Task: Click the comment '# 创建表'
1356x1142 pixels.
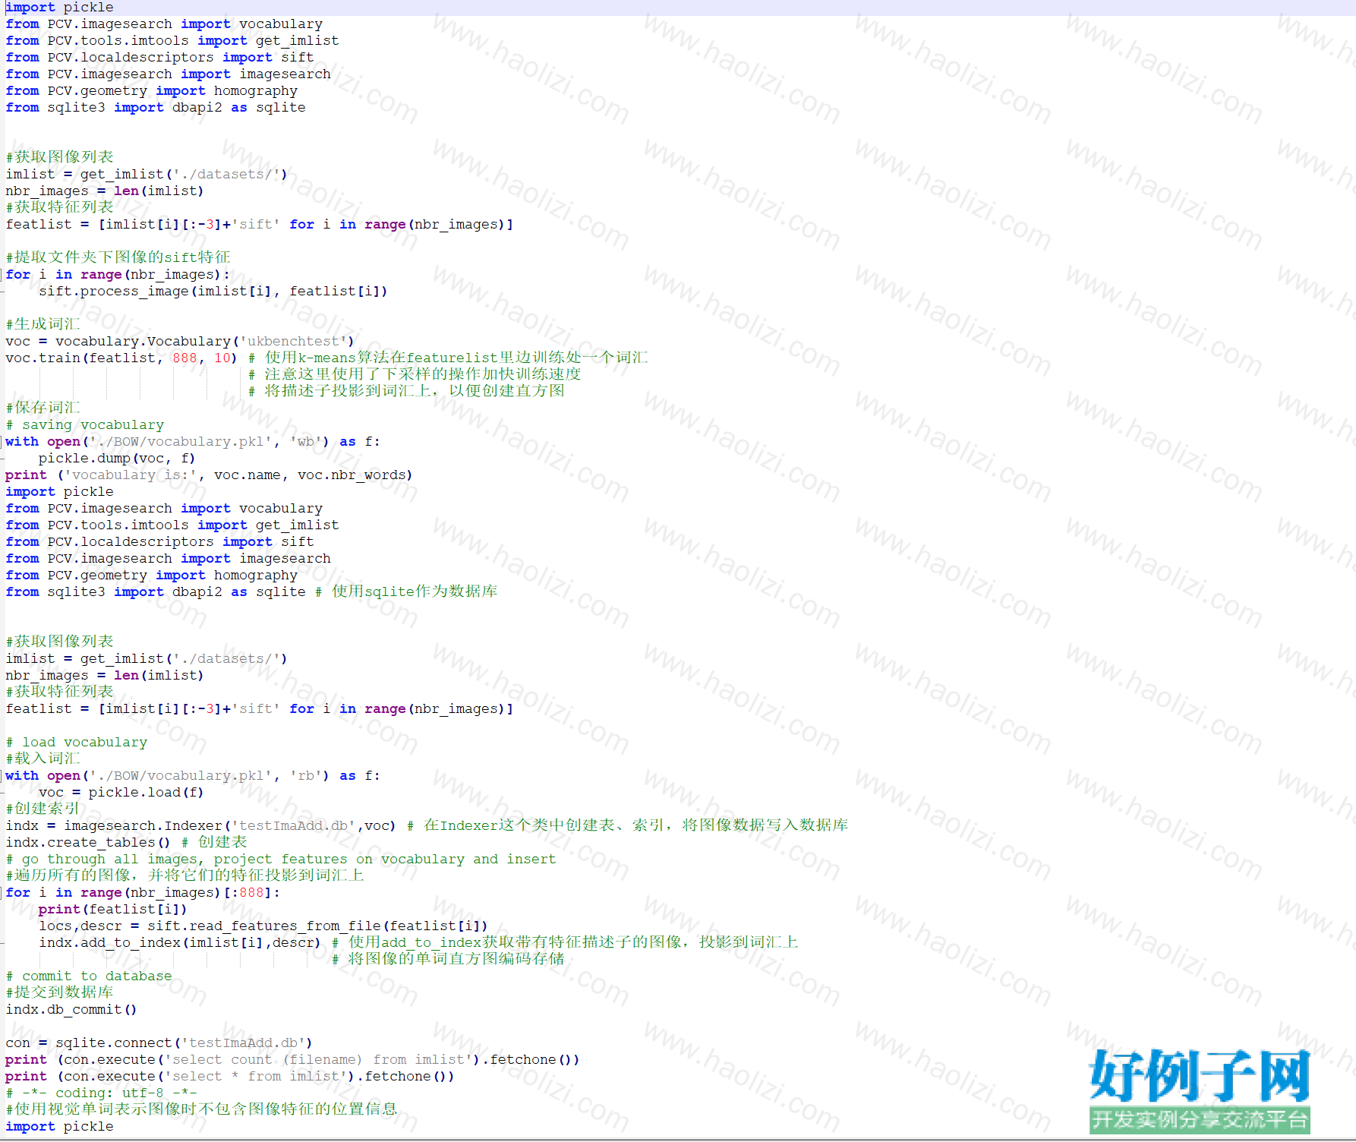Action: [214, 842]
